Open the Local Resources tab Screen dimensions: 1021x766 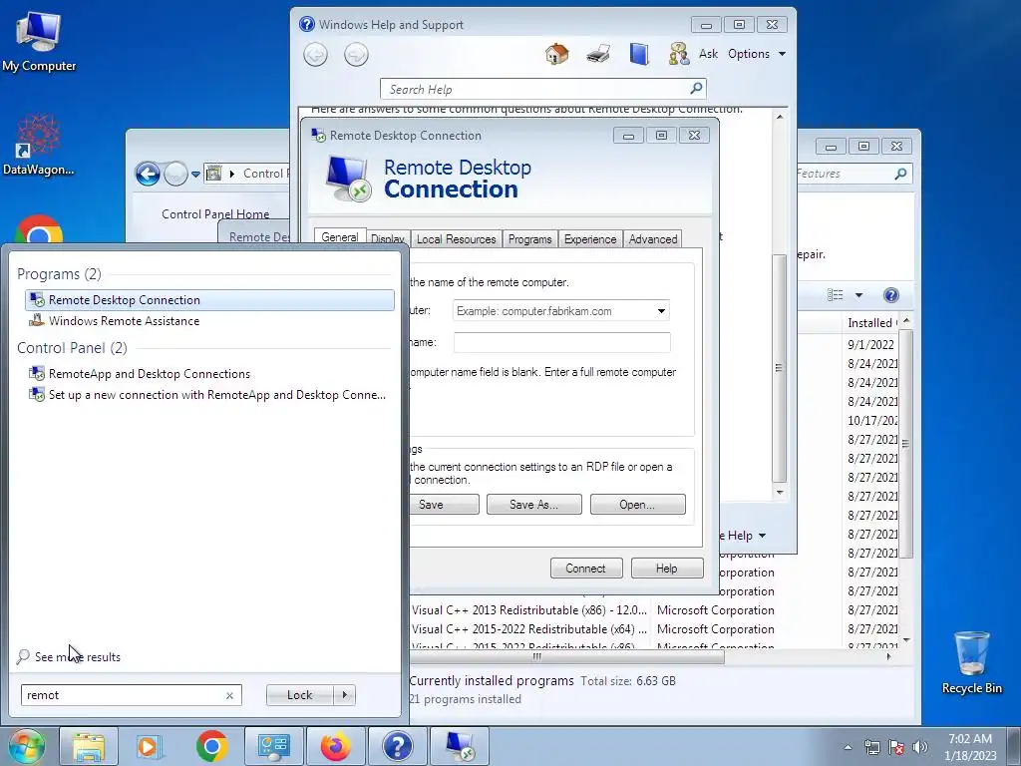coord(457,239)
